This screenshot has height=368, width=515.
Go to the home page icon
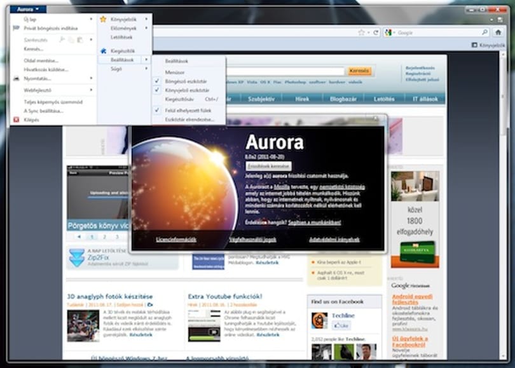[x=498, y=32]
